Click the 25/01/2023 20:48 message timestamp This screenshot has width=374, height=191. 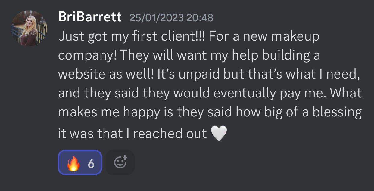pos(171,18)
